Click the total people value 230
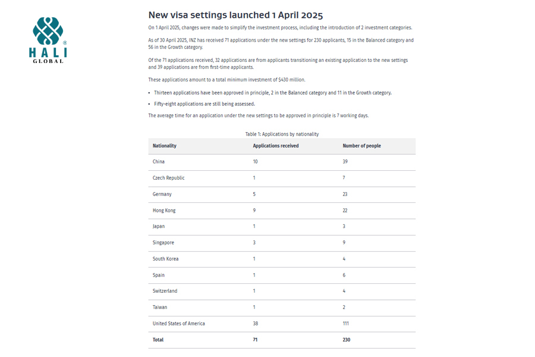 [x=347, y=340]
